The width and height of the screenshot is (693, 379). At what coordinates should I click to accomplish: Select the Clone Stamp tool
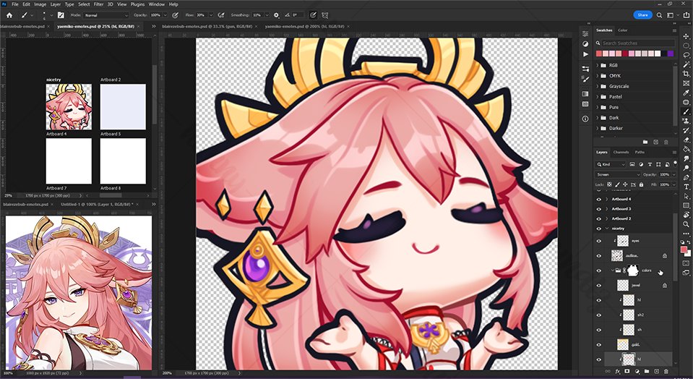click(x=686, y=121)
